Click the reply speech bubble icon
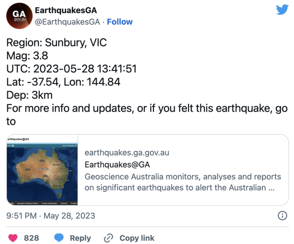This screenshot has height=244, width=294. (x=59, y=238)
